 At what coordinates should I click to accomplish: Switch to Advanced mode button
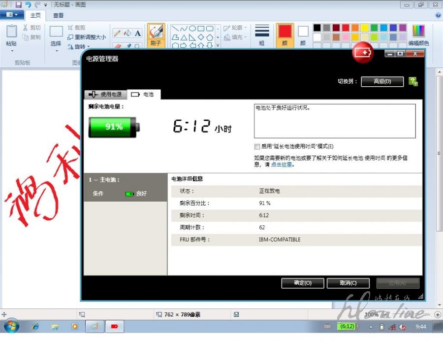tap(382, 81)
